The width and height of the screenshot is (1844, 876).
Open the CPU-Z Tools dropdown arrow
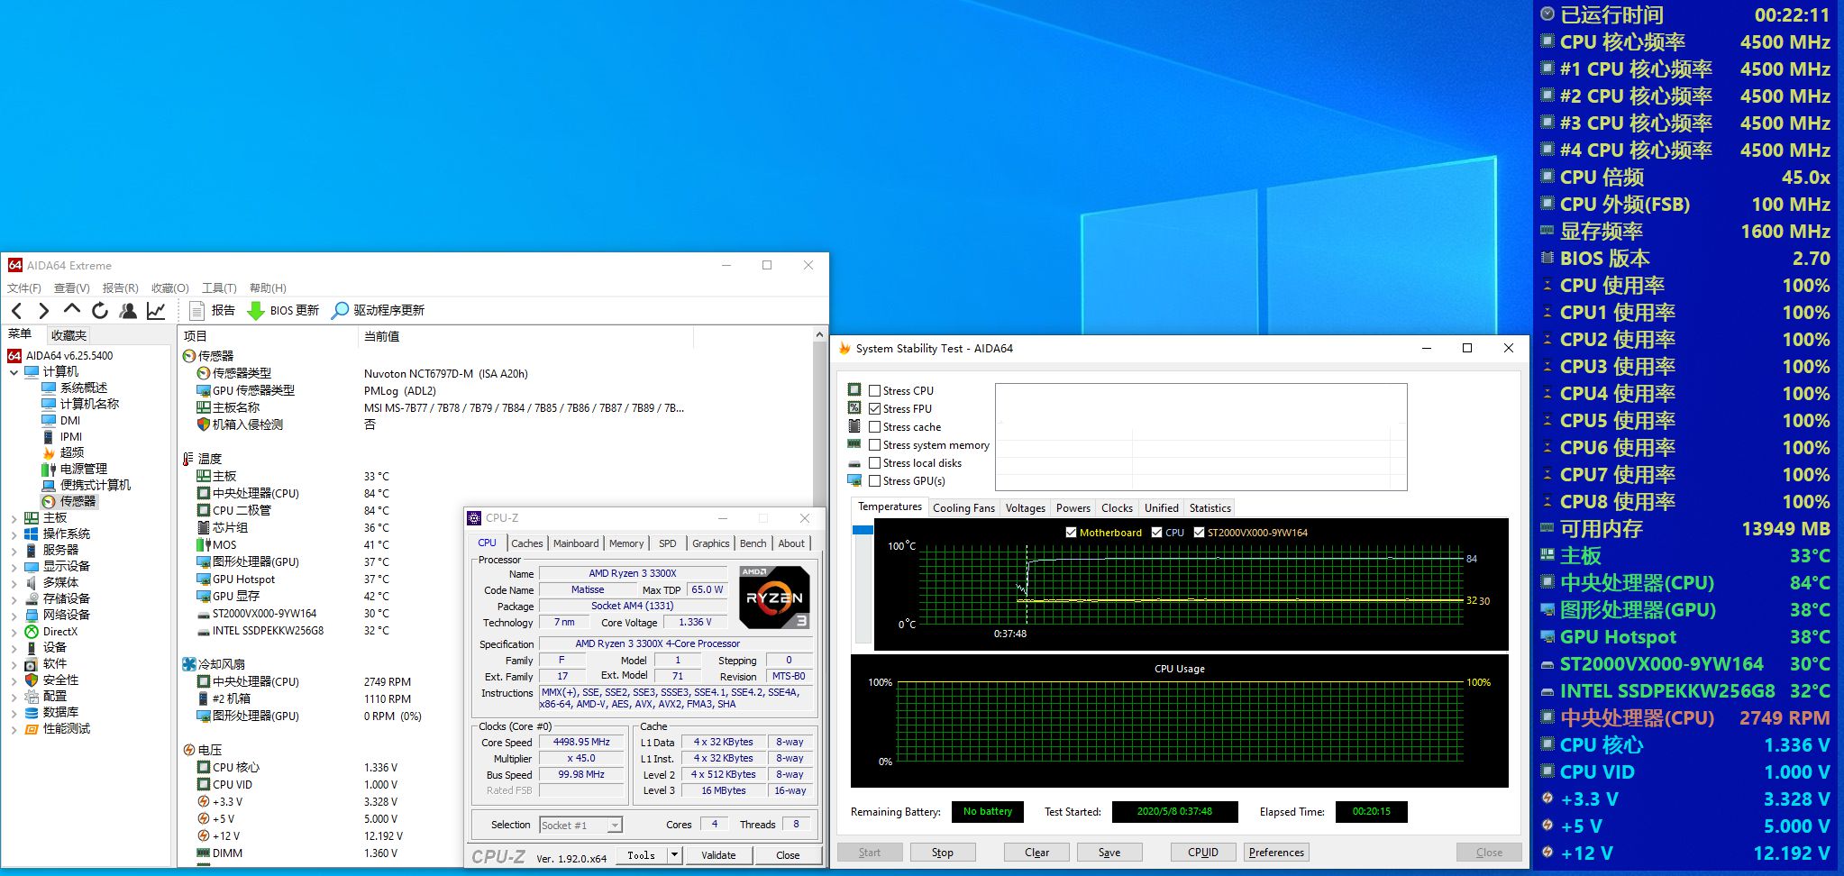click(x=674, y=854)
